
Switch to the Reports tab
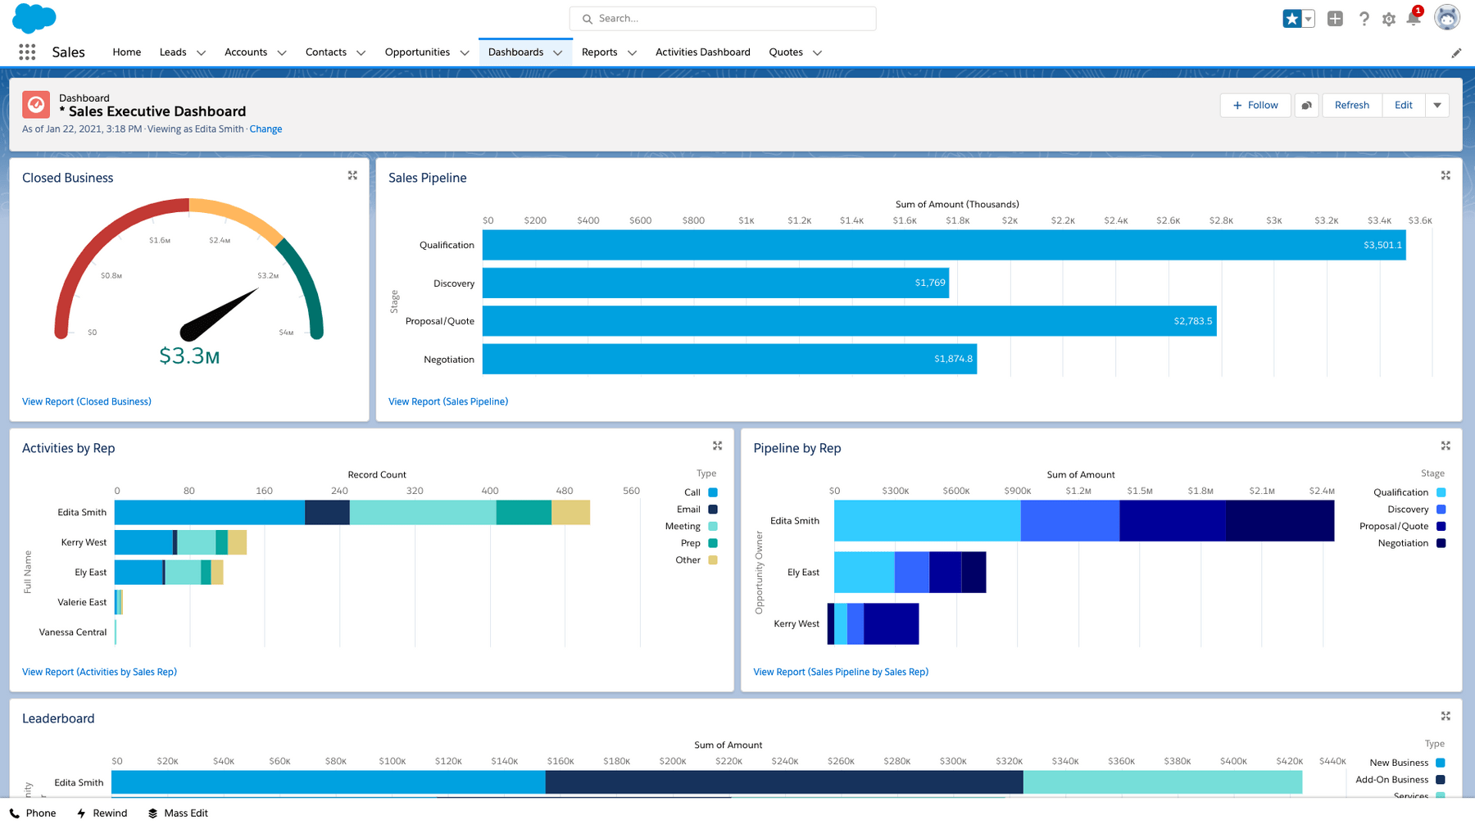(600, 52)
